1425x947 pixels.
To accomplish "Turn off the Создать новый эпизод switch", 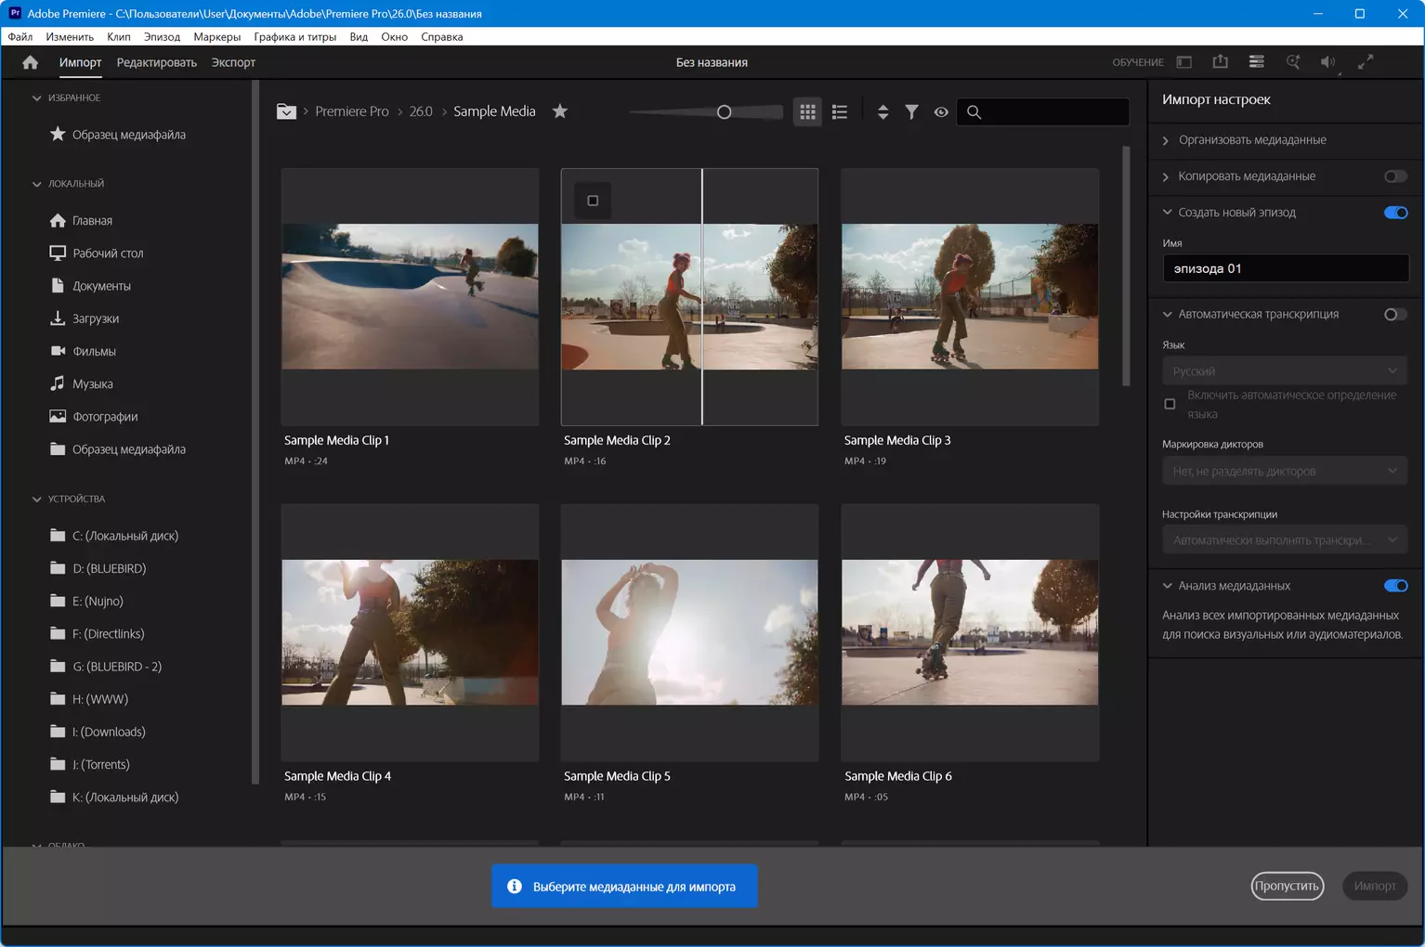I will coord(1395,213).
